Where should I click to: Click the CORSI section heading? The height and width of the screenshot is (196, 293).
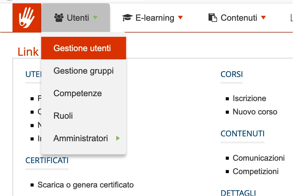[x=231, y=74]
